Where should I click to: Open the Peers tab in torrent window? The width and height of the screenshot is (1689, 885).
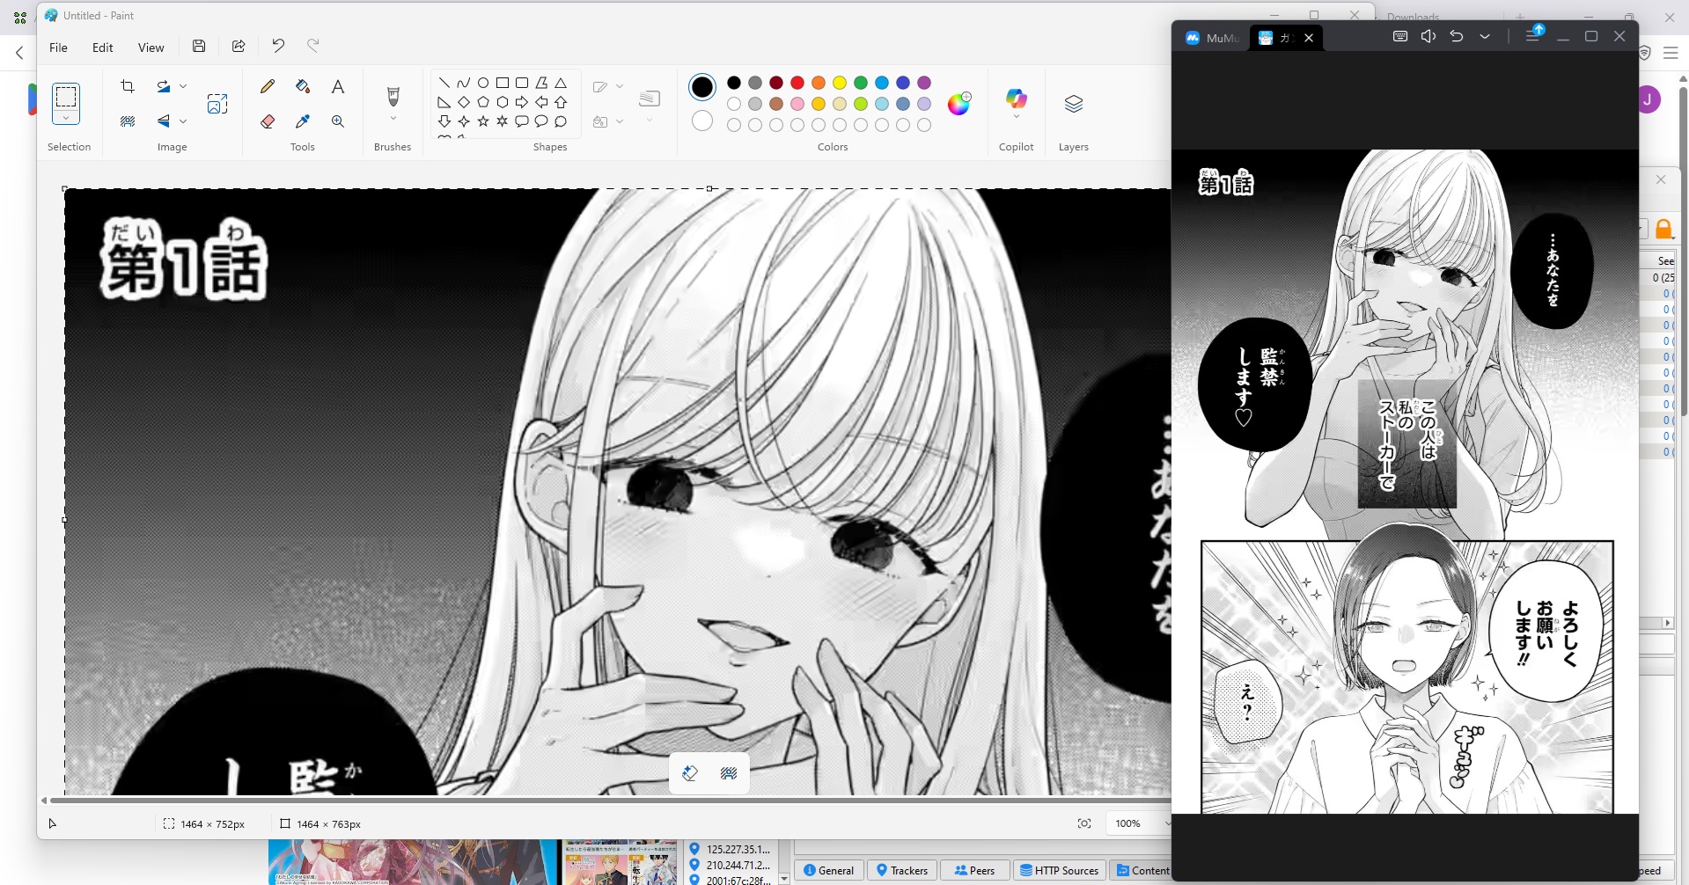974,870
